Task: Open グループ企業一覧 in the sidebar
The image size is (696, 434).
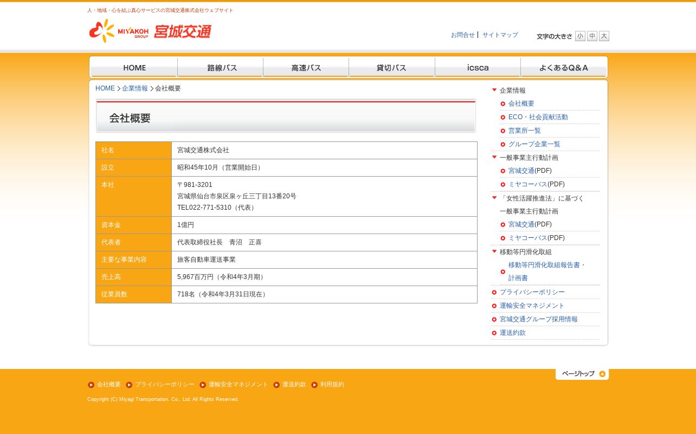Action: 534,144
